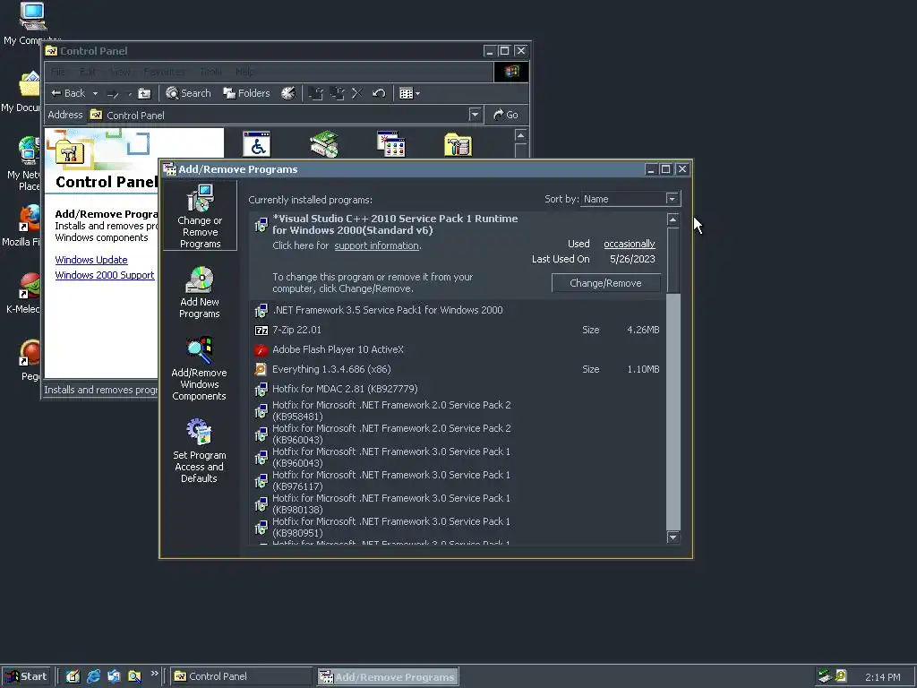This screenshot has width=917, height=688.
Task: Click the Go button beside Address bar
Action: [x=506, y=115]
